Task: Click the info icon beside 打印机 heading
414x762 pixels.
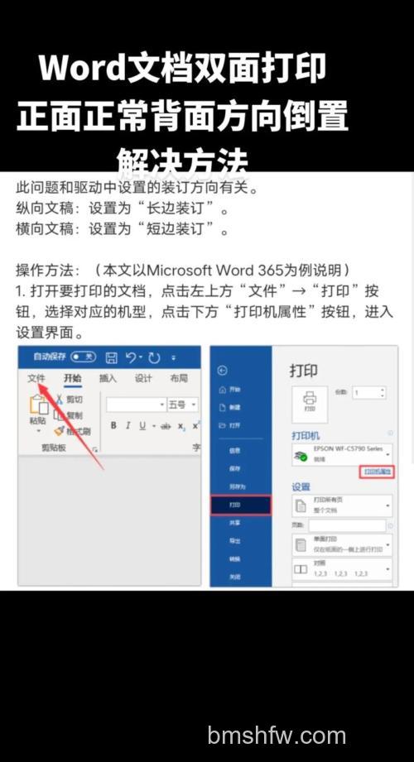Action: click(390, 433)
